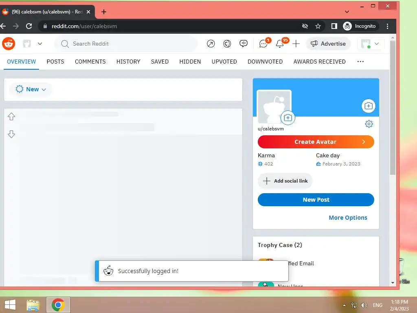
Task: Click the u/calebsvm username text
Action: click(x=270, y=129)
